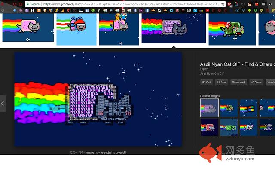Save the image with the Save button
Image resolution: width=275 pixels, height=172 pixels.
(222, 82)
